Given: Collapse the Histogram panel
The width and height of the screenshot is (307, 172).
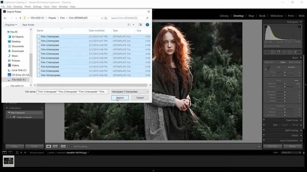Looking at the screenshot, I should [x=301, y=22].
